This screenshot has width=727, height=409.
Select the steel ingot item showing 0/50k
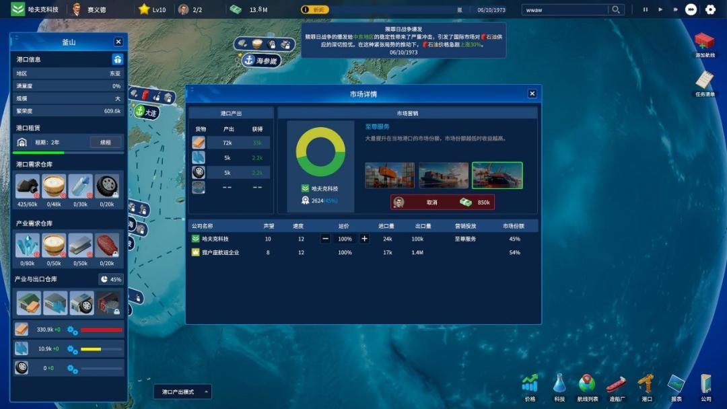81,245
